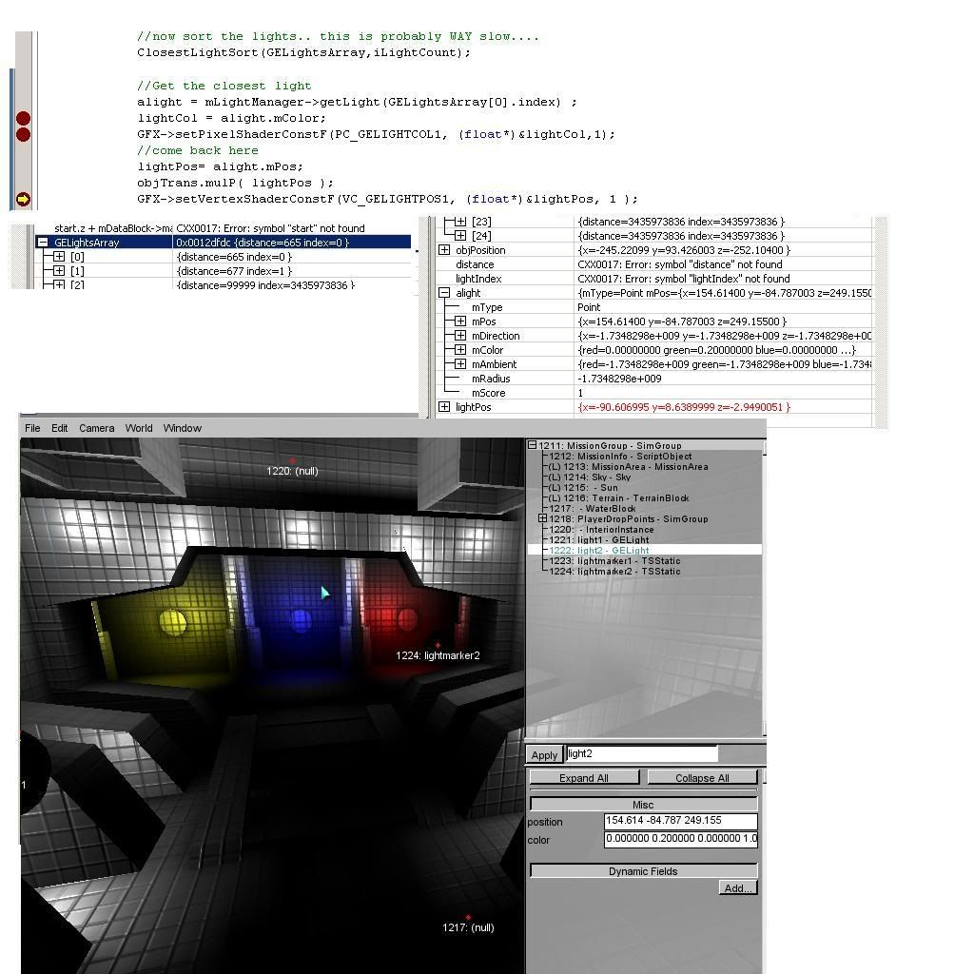
Task: Click the yellow round light in the scene
Action: [x=173, y=622]
